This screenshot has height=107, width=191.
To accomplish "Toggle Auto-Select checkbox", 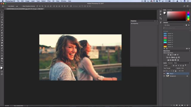I will (7, 6).
